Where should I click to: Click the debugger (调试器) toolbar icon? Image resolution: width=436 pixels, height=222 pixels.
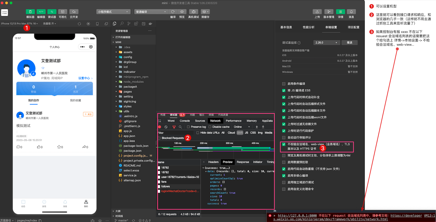coord(52,12)
